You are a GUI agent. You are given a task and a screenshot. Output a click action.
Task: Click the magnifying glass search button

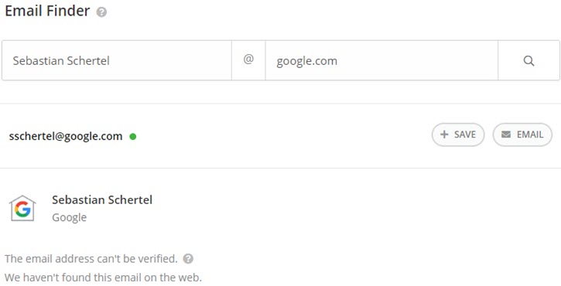point(529,60)
